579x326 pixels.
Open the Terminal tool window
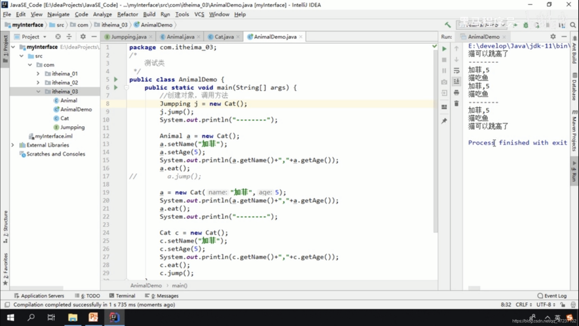[122, 296]
